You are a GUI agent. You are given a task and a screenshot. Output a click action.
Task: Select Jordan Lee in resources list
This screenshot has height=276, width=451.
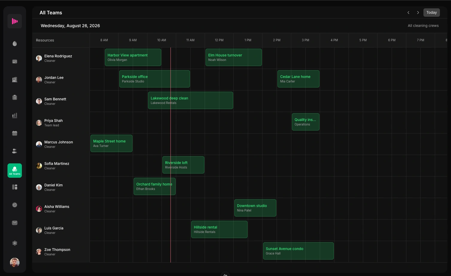[x=54, y=78]
